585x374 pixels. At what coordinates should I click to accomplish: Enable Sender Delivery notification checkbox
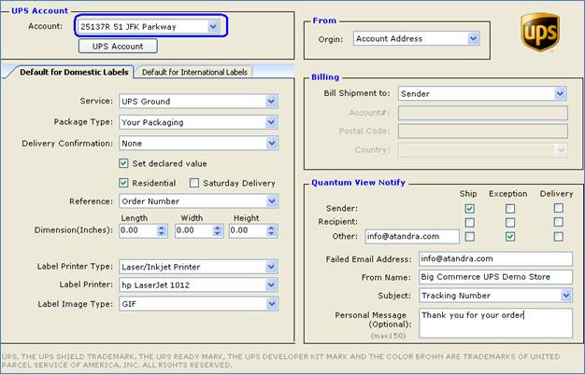click(x=559, y=208)
